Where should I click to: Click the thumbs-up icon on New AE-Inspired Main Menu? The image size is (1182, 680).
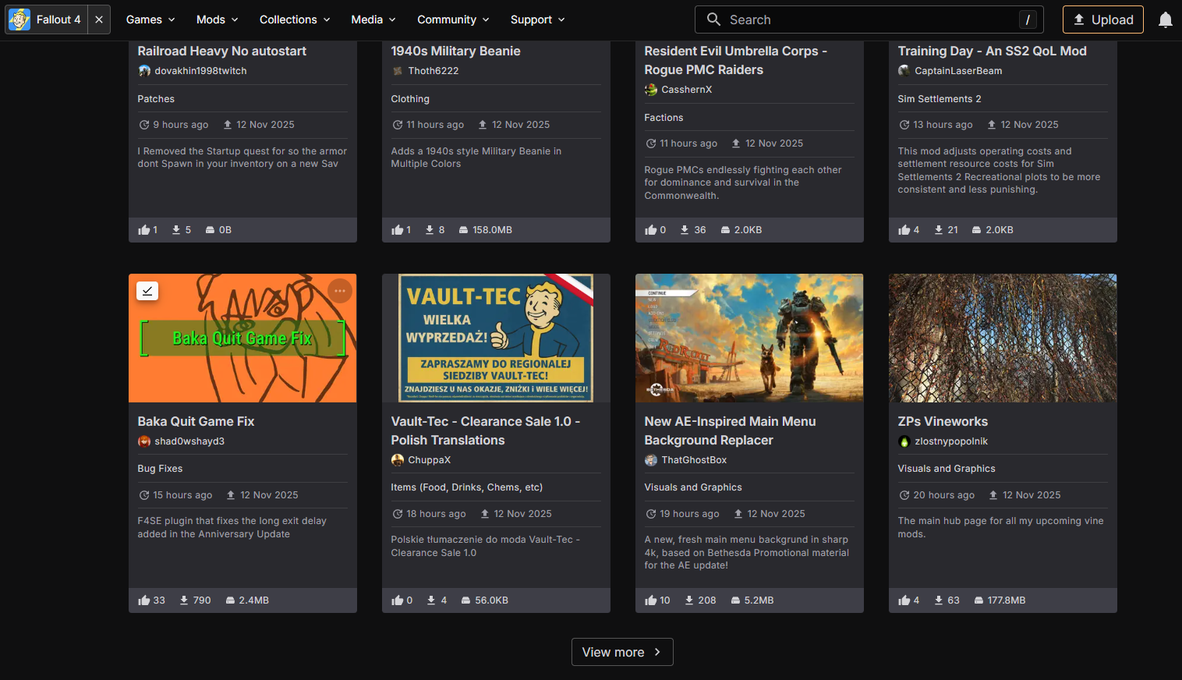click(651, 600)
